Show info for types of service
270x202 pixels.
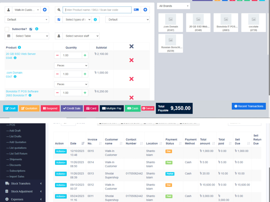(95, 20)
